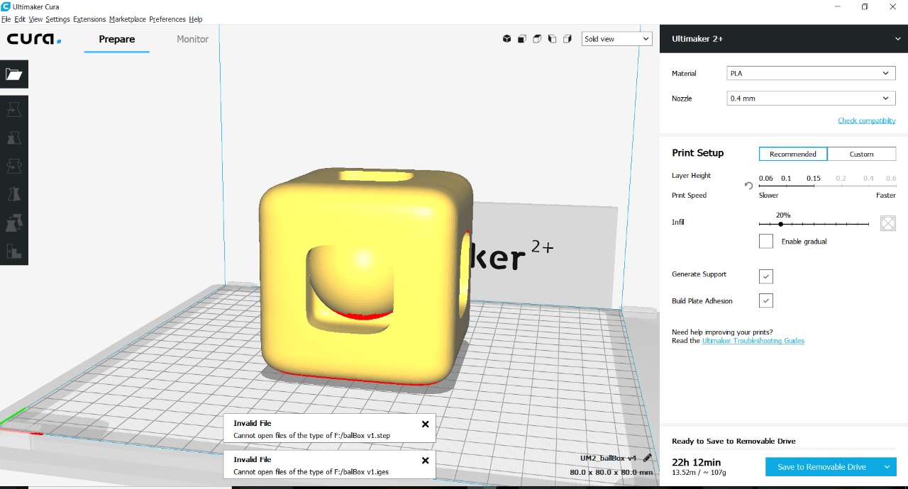Viewport: 908px width, 489px height.
Task: Select the Mirror tool in left toolbar
Action: (14, 194)
